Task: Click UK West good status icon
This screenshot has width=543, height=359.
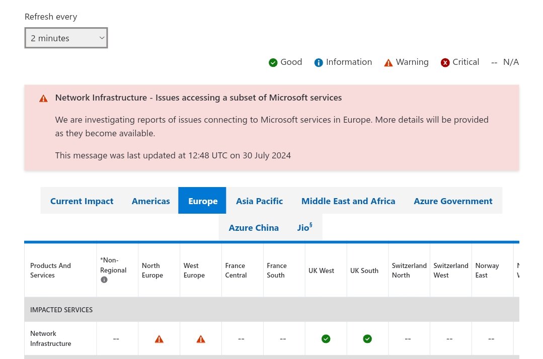Action: coord(326,339)
